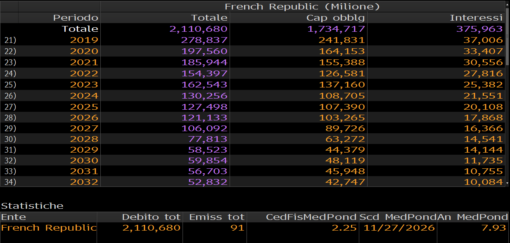The width and height of the screenshot is (510, 243).
Task: Click total principal value 1,734,717
Action: tap(336, 29)
